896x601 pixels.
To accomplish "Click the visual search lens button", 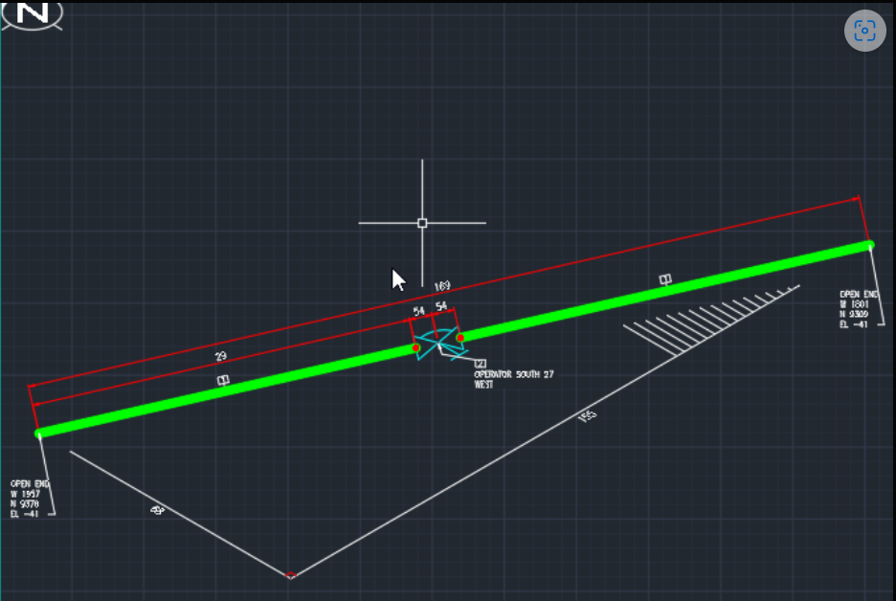I will click(864, 31).
